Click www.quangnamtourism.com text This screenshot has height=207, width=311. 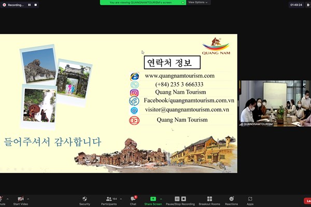click(180, 76)
